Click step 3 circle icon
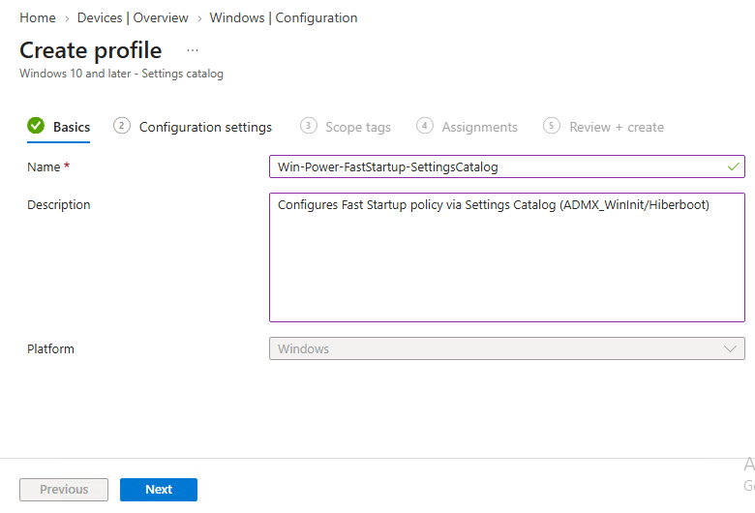 click(x=308, y=126)
